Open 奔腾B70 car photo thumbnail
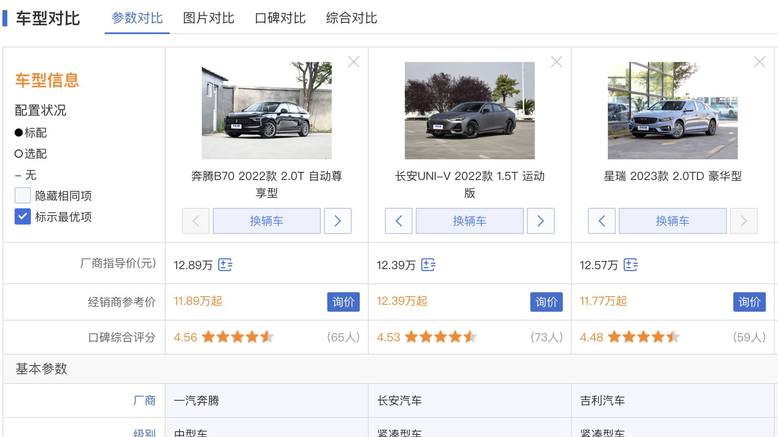Image resolution: width=778 pixels, height=437 pixels. point(267,110)
